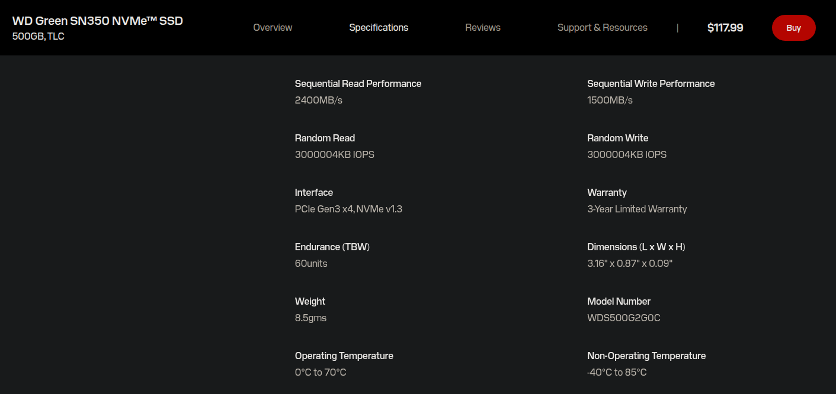Click the red Buy button
836x394 pixels.
[794, 28]
